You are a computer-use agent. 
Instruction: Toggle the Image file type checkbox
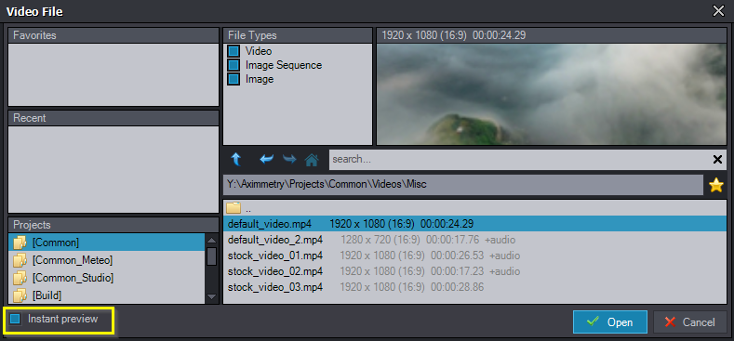(x=234, y=79)
